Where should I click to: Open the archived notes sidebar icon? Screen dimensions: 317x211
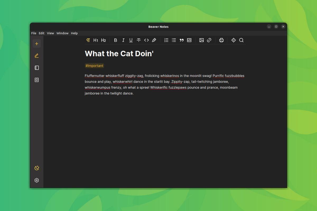click(x=36, y=80)
